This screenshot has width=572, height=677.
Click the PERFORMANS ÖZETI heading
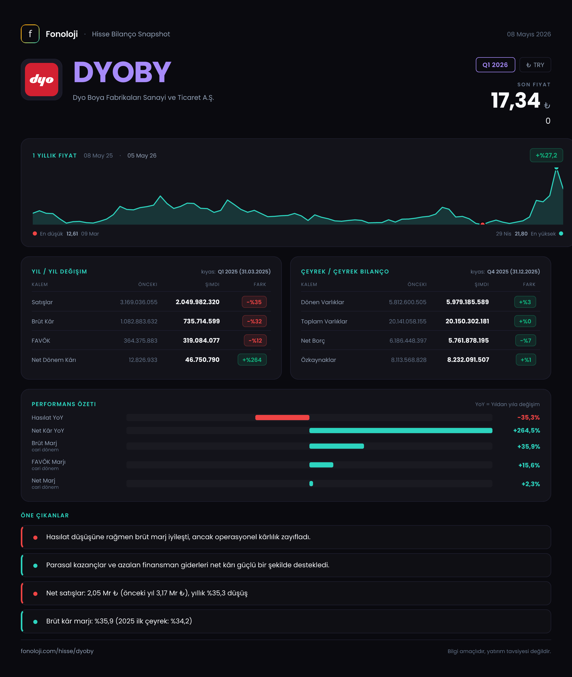tap(64, 404)
